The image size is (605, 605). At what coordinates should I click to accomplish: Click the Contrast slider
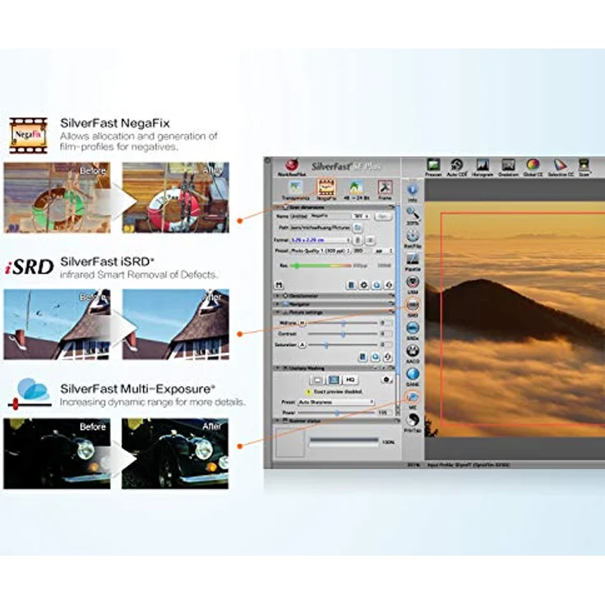click(343, 335)
